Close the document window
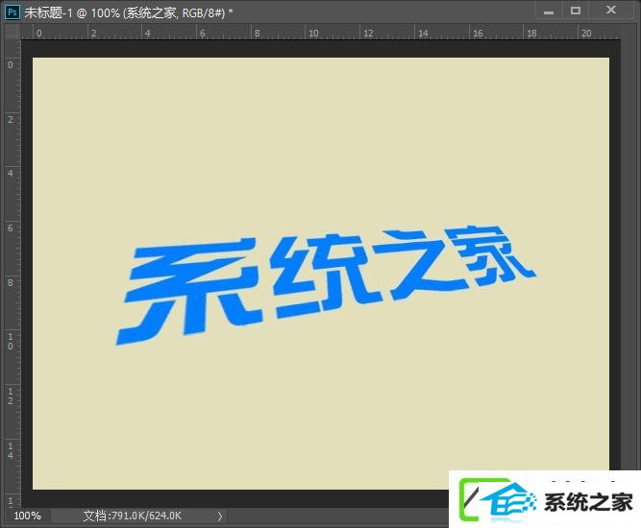The height and width of the screenshot is (528, 641). coord(611,10)
